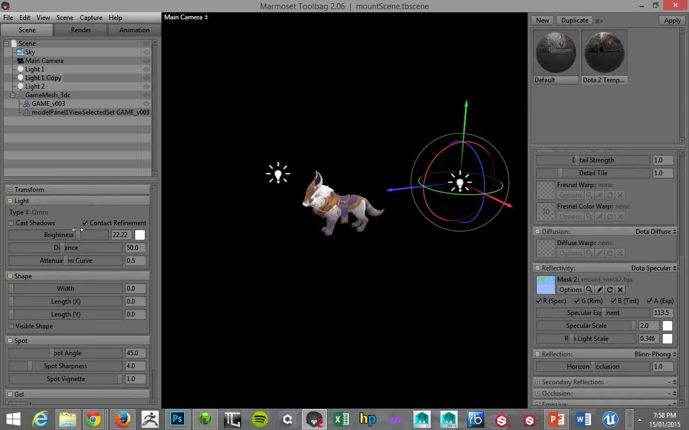Click the left light gizmo in viewport
689x430 pixels.
278,174
